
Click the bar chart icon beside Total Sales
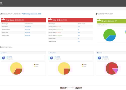[3, 19]
